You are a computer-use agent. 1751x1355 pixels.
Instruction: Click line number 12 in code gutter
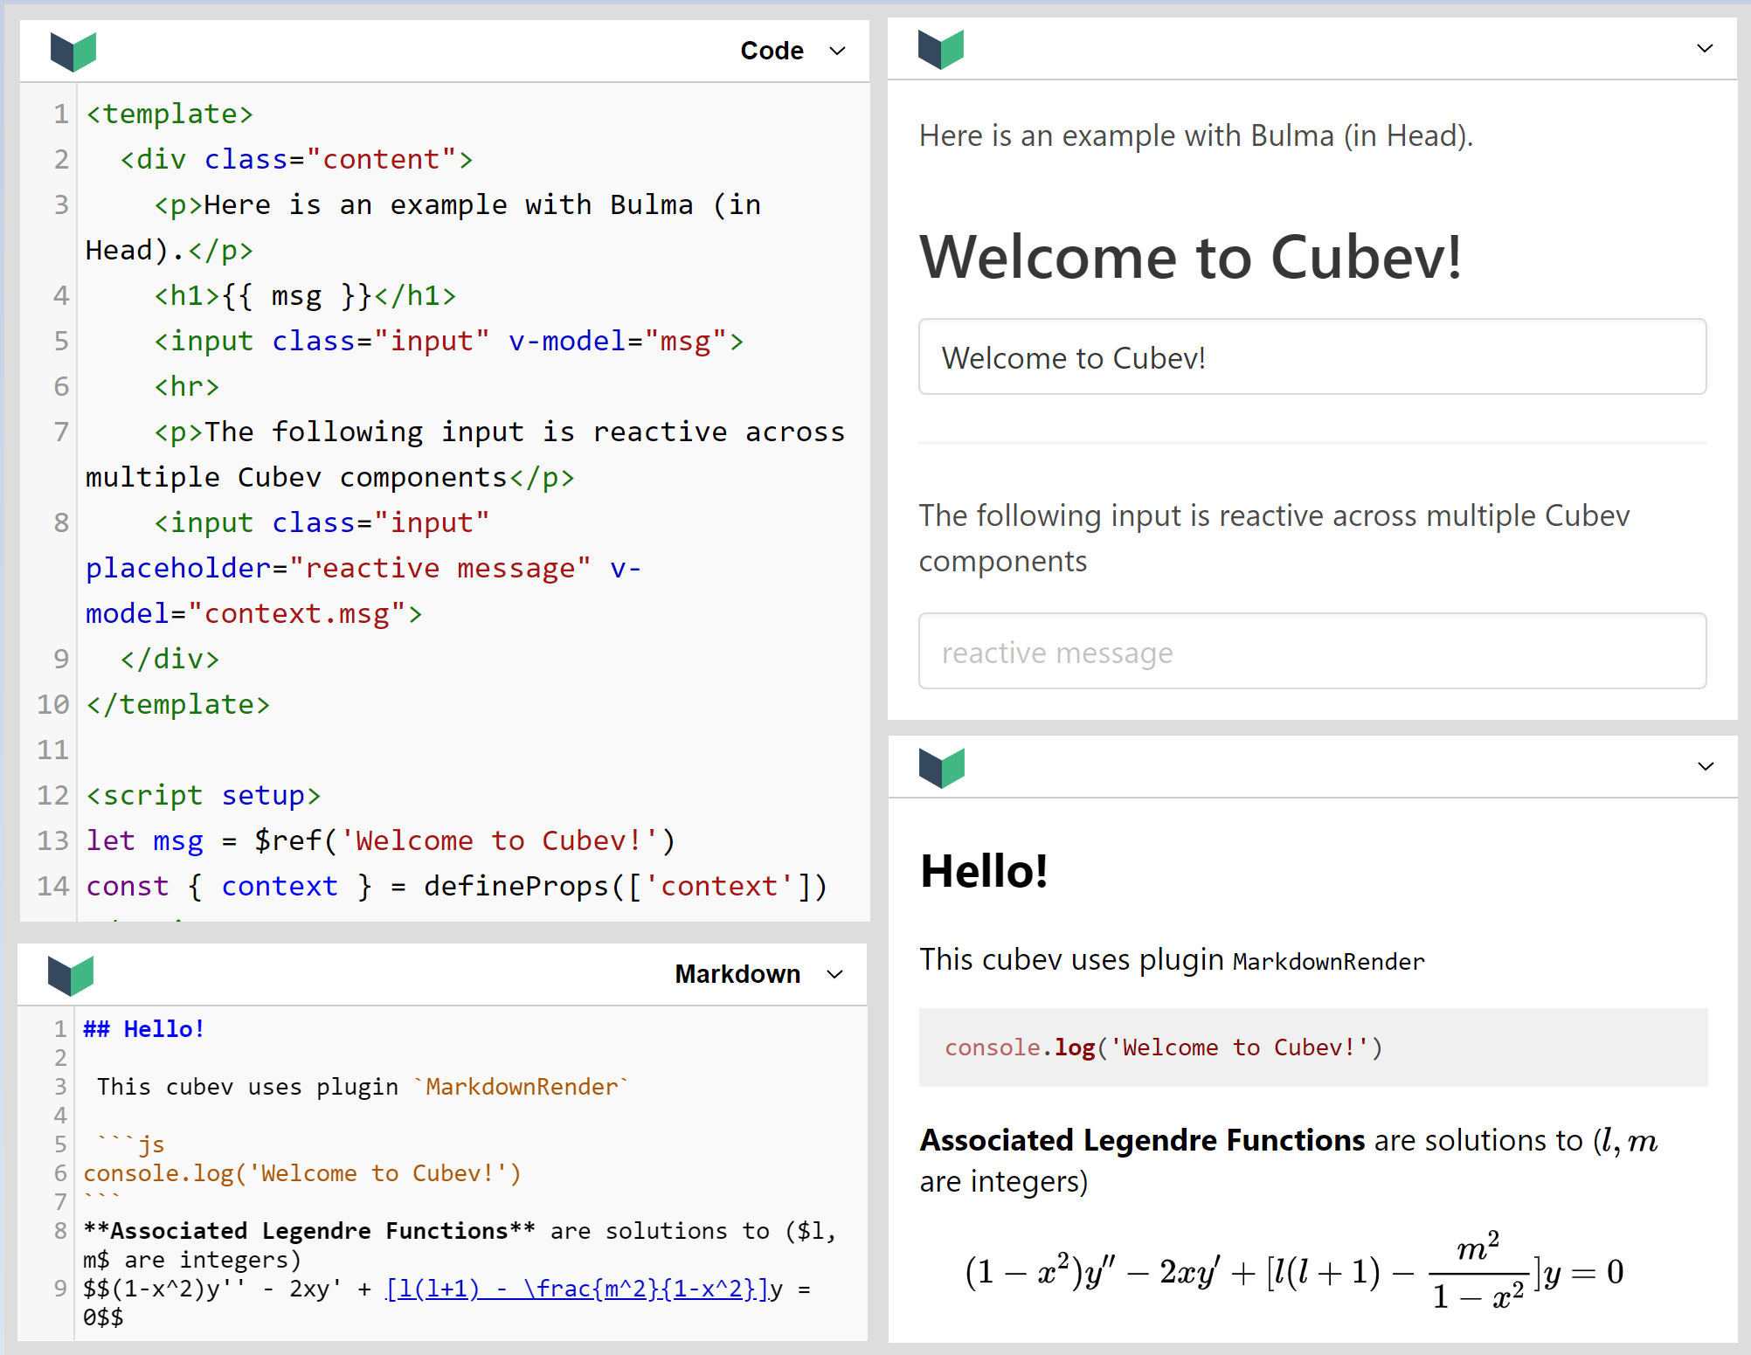coord(52,795)
